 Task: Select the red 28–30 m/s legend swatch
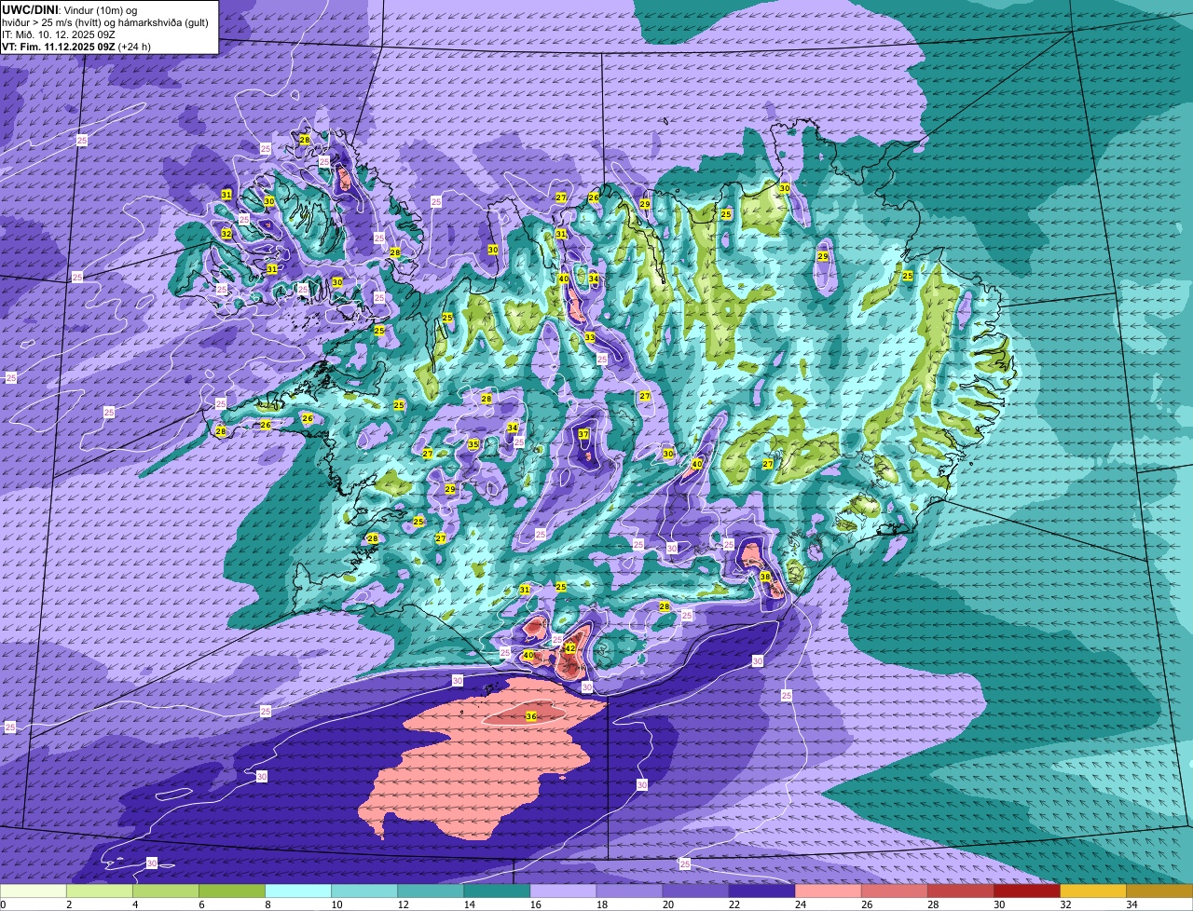(x=960, y=891)
